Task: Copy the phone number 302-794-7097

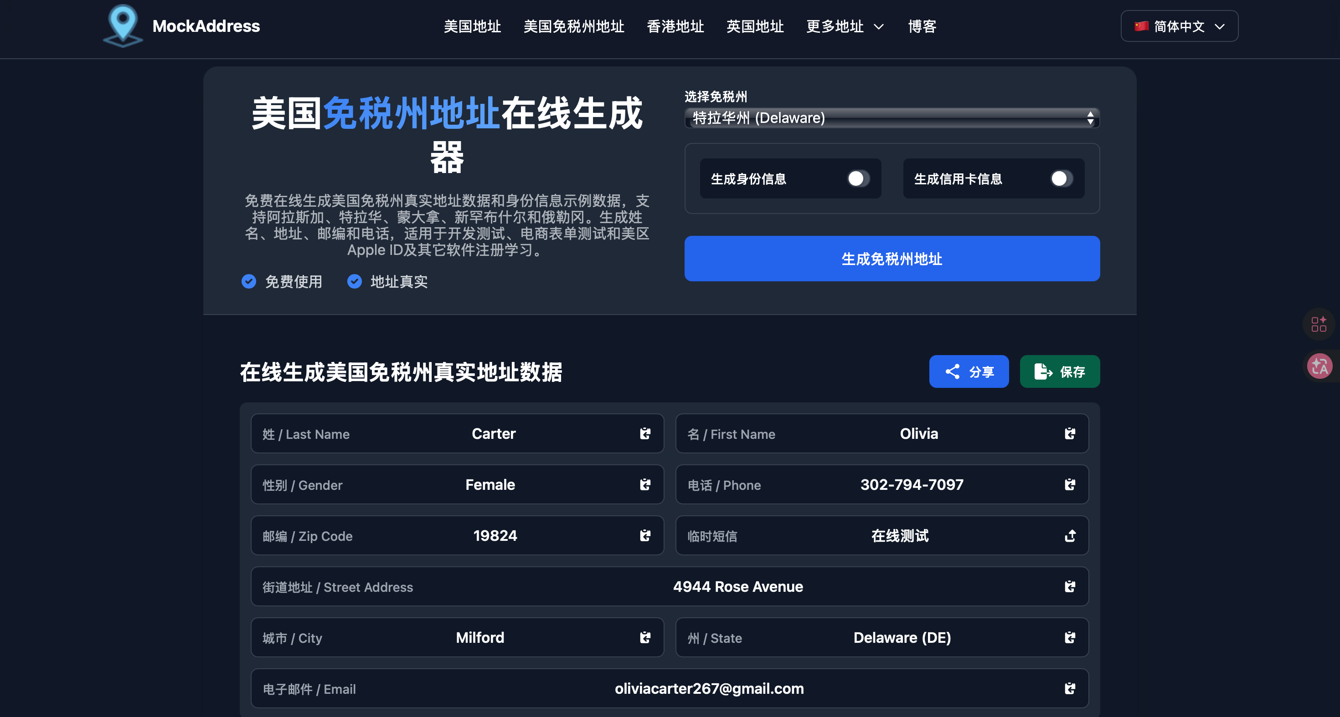Action: (x=1070, y=484)
